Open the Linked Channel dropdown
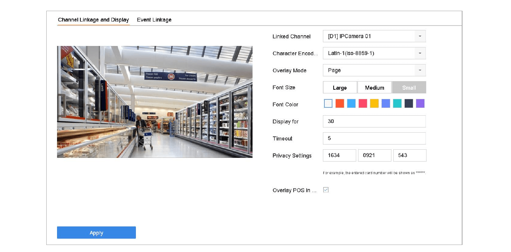Viewport: 511px width, 252px height. click(374, 36)
